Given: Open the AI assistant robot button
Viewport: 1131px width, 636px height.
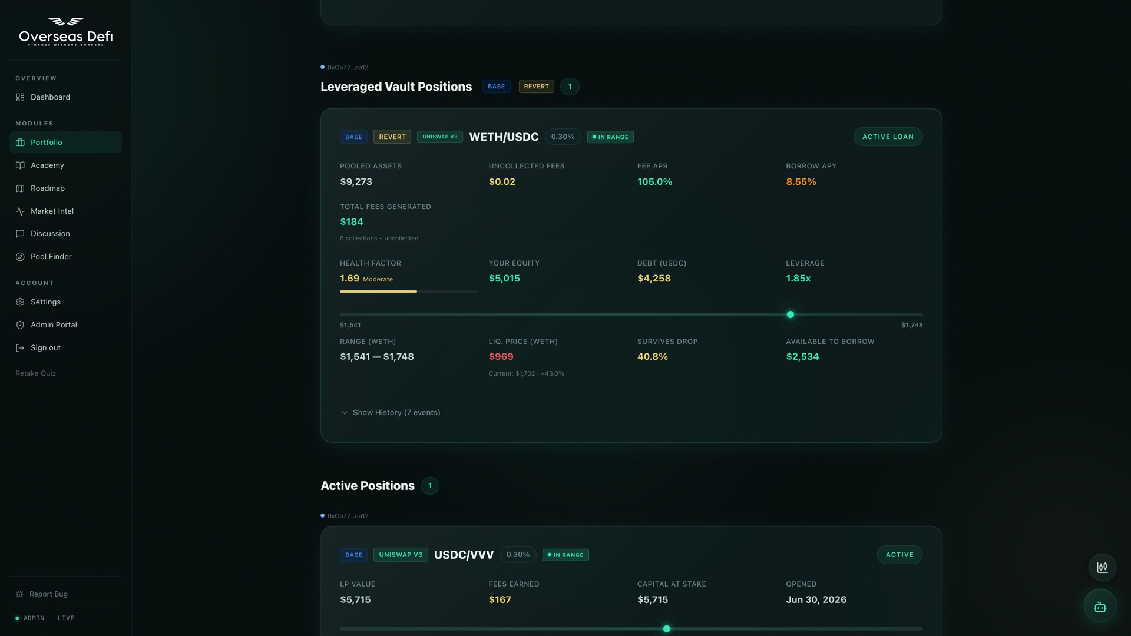Looking at the screenshot, I should point(1100,607).
